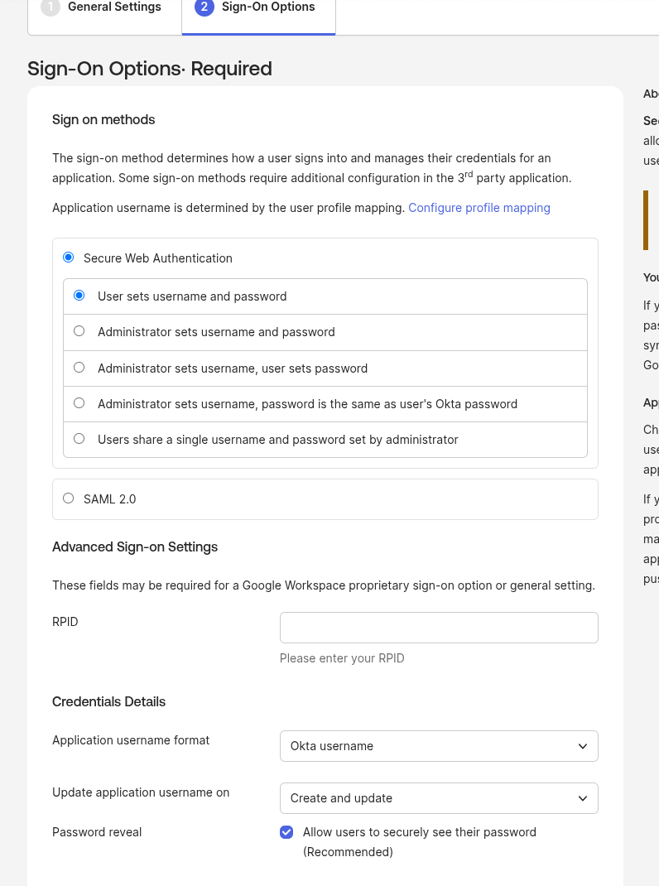Click the chevron beside Okta username

(583, 746)
